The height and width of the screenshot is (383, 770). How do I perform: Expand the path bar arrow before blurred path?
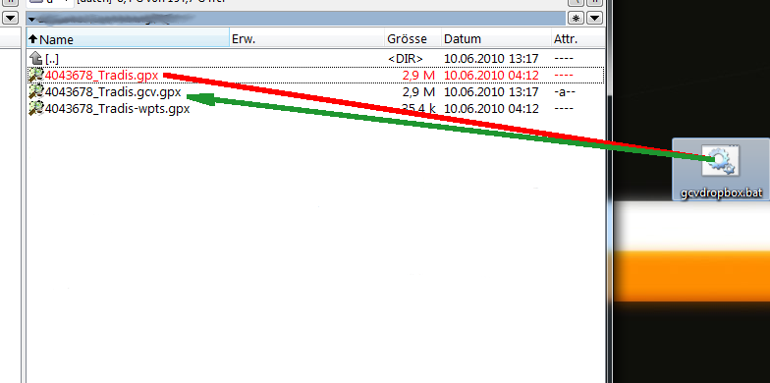pyautogui.click(x=31, y=20)
